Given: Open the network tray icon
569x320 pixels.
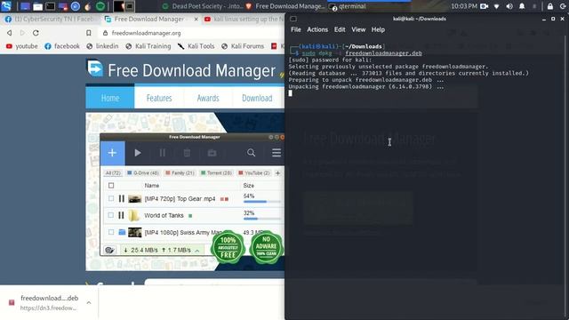Looking at the screenshot, I should tap(497, 6).
